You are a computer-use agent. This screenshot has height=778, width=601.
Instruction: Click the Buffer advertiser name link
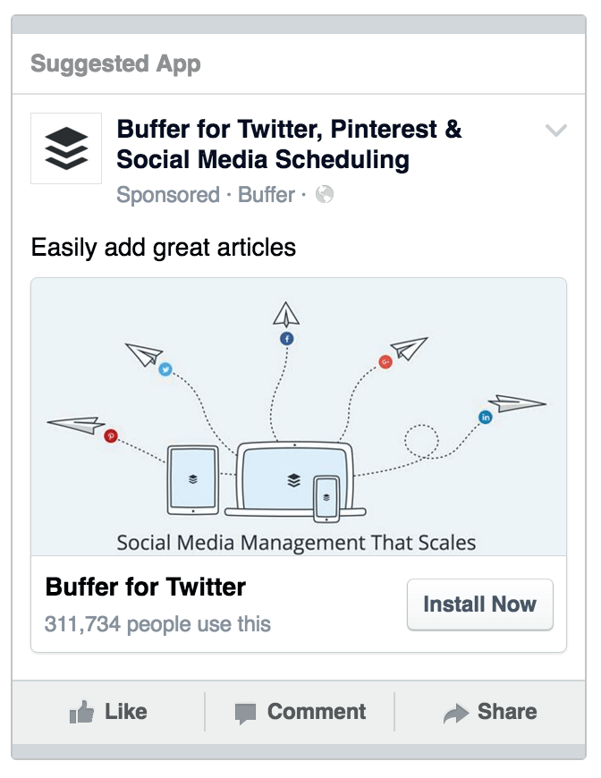click(266, 195)
